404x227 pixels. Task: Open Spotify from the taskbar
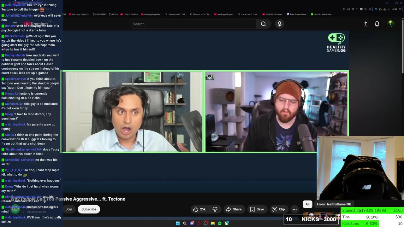(x=220, y=223)
